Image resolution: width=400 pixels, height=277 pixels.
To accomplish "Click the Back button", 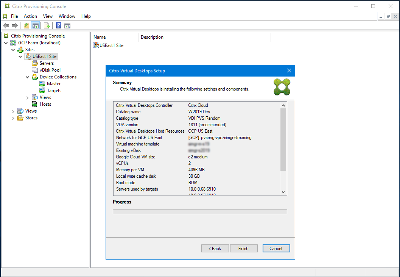I will [215, 248].
